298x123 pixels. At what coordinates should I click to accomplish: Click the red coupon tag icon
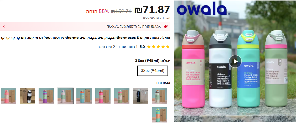pyautogui.click(x=166, y=26)
